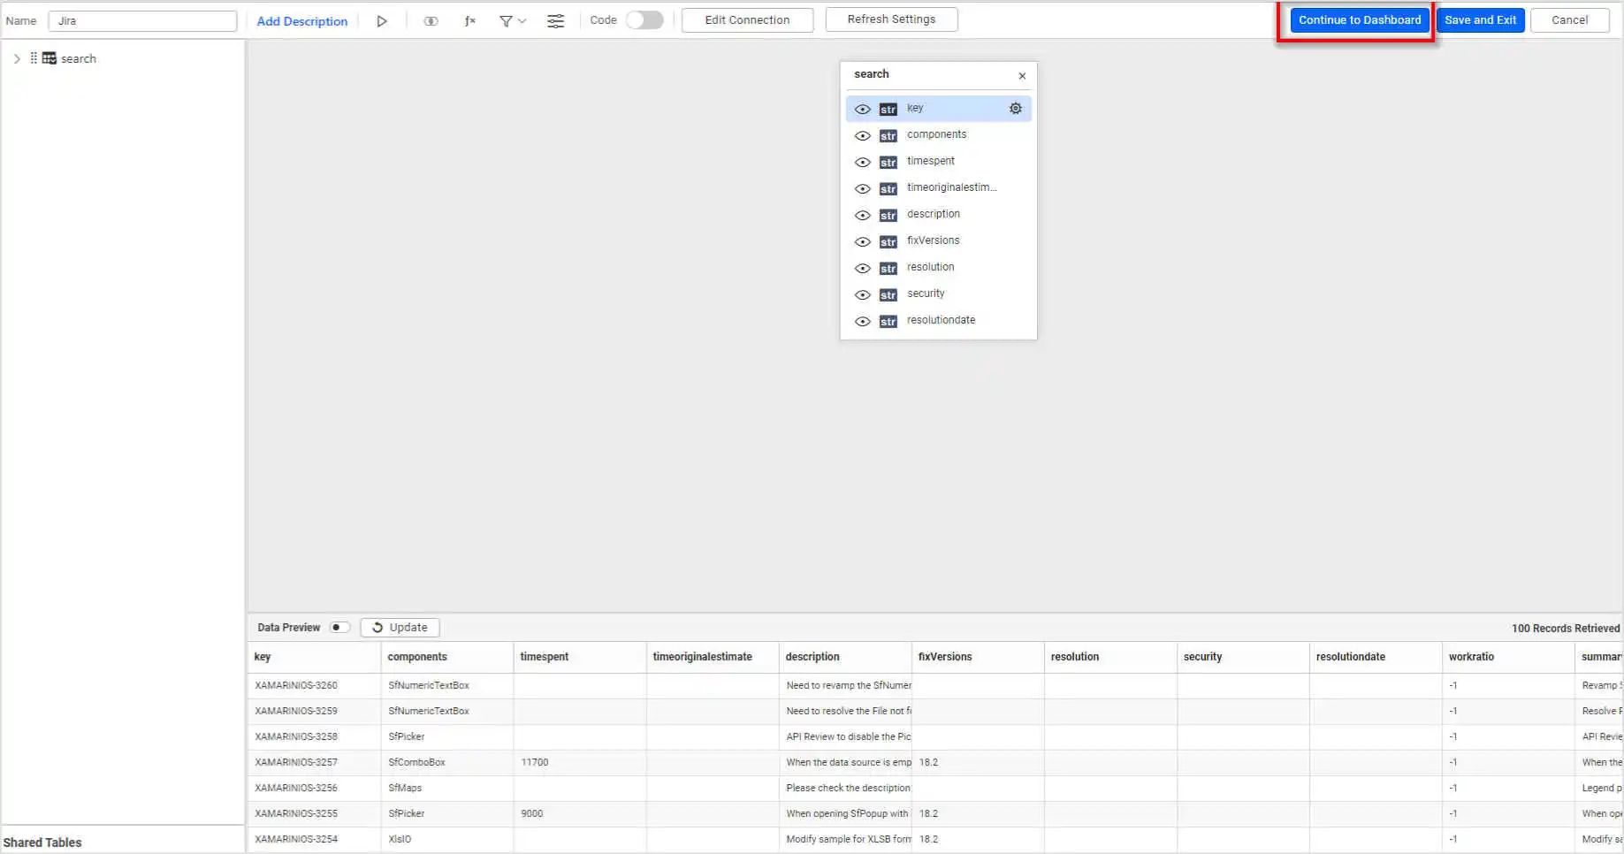Image resolution: width=1624 pixels, height=854 pixels.
Task: Click the drag handle beside search table
Action: [x=34, y=58]
